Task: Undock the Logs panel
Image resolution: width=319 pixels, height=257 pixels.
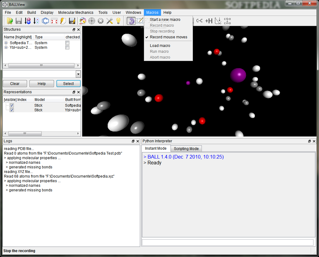Action: (133, 141)
